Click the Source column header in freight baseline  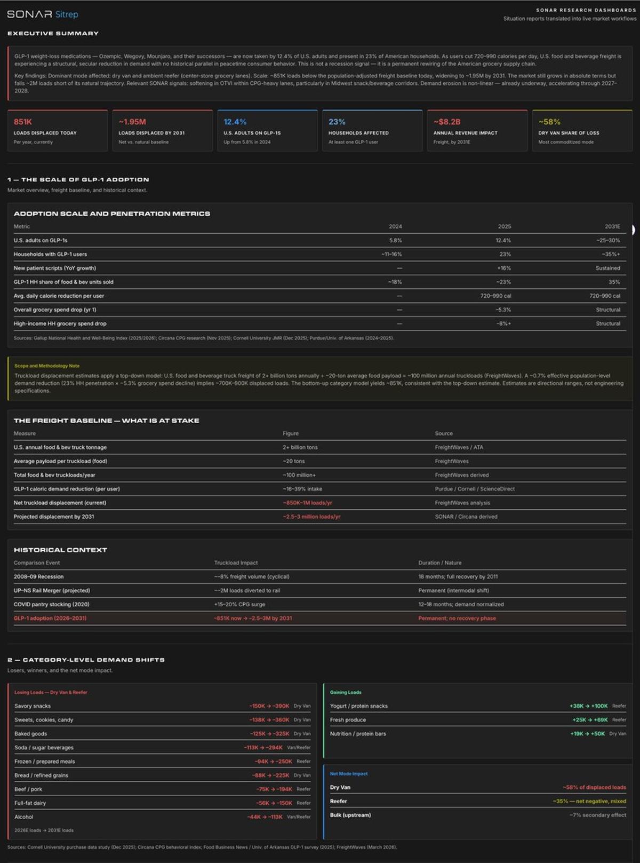(444, 433)
